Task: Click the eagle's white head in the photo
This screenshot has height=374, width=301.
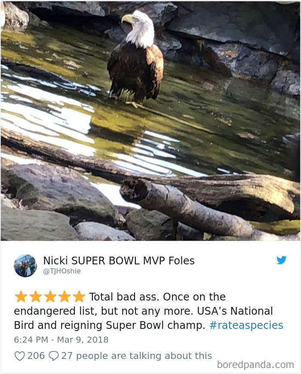Action: click(x=140, y=28)
